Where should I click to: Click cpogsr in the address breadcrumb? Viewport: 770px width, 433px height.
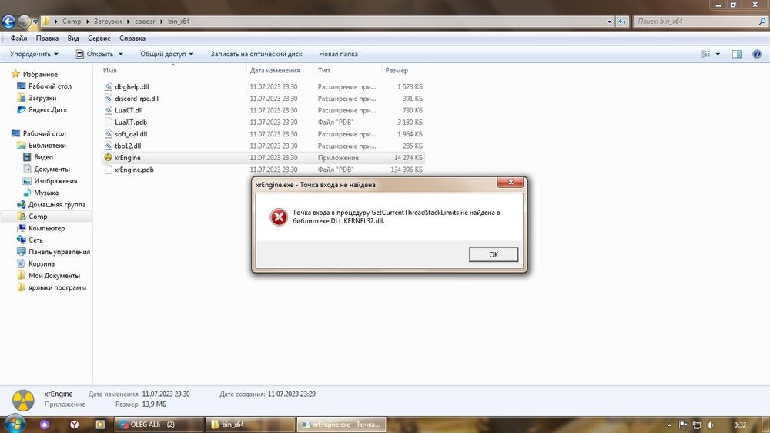pos(145,22)
